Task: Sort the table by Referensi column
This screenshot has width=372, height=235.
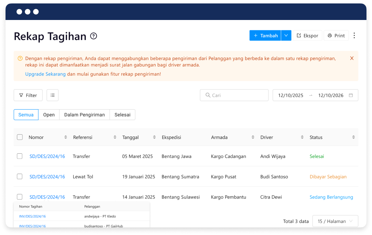Action: tap(115, 137)
